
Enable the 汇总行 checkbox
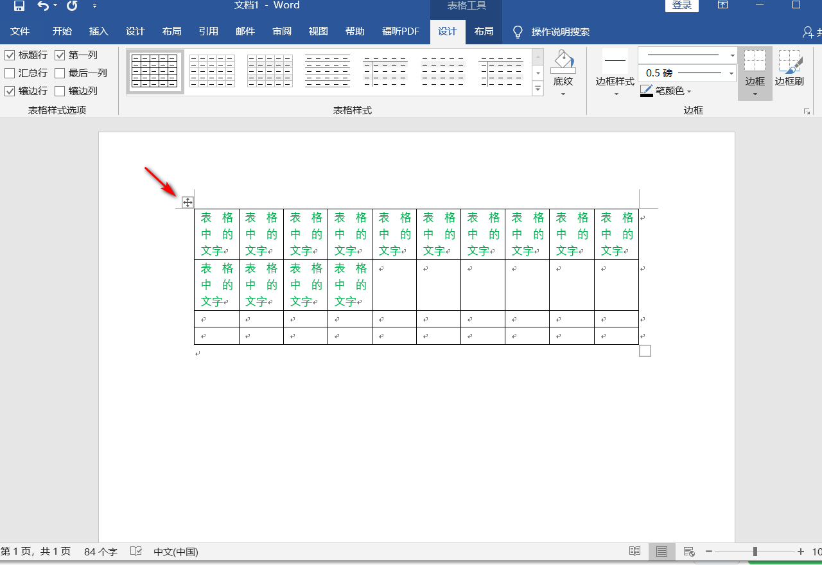pos(10,73)
